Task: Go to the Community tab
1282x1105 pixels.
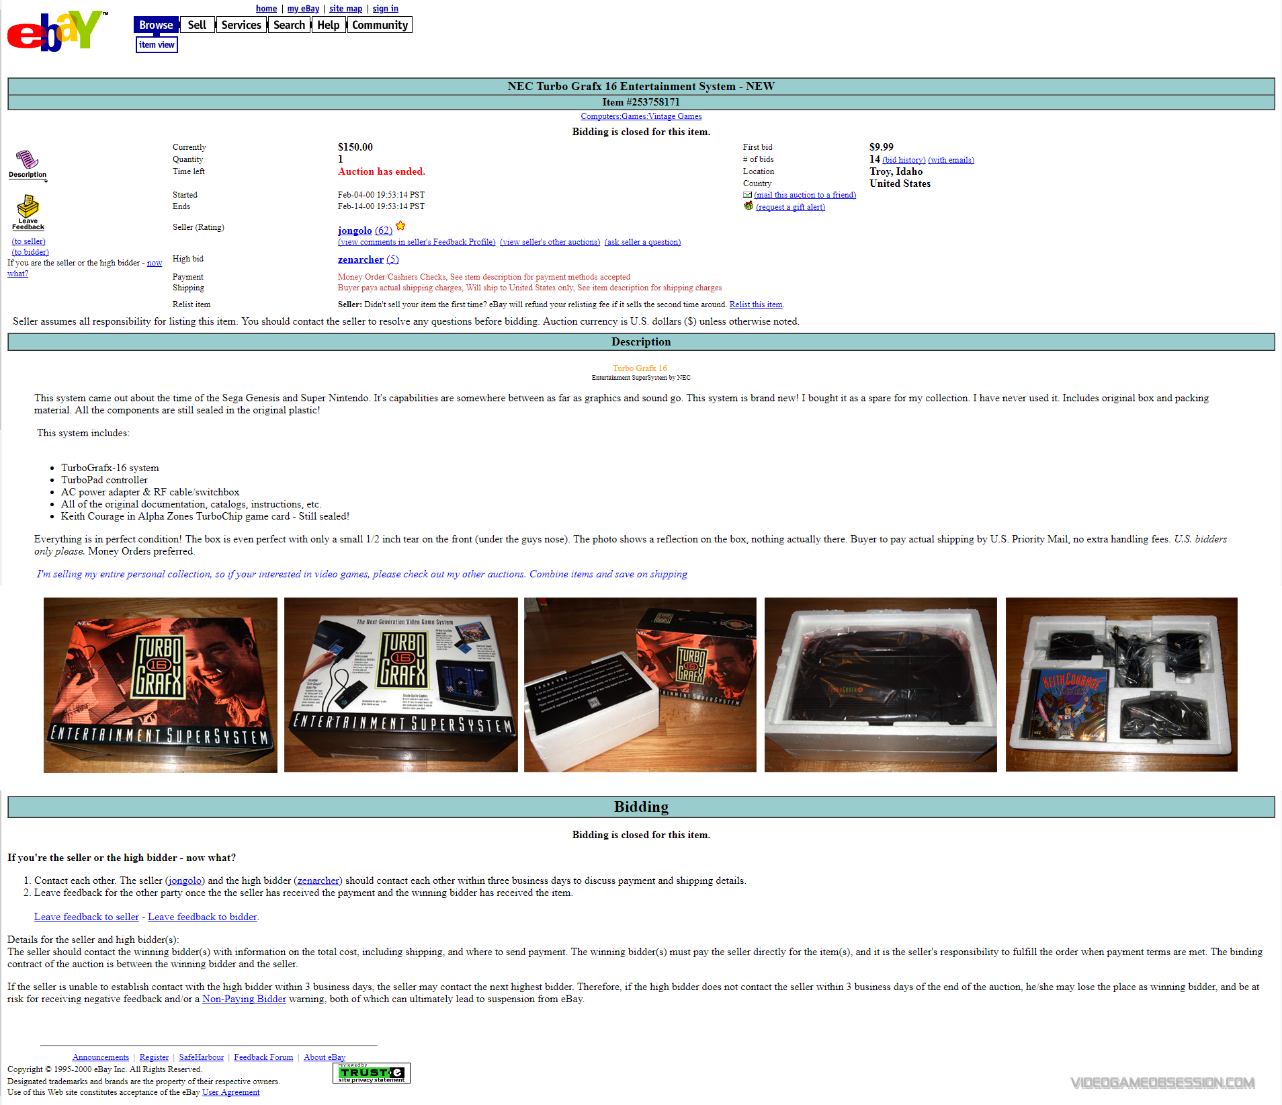Action: (x=380, y=25)
